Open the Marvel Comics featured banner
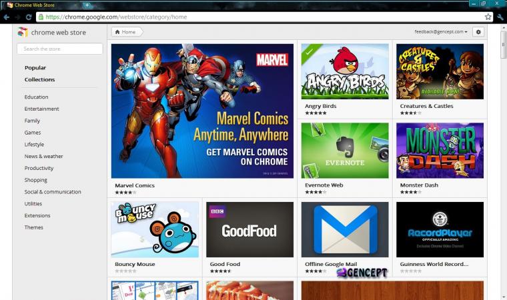507x300 pixels. (202, 111)
